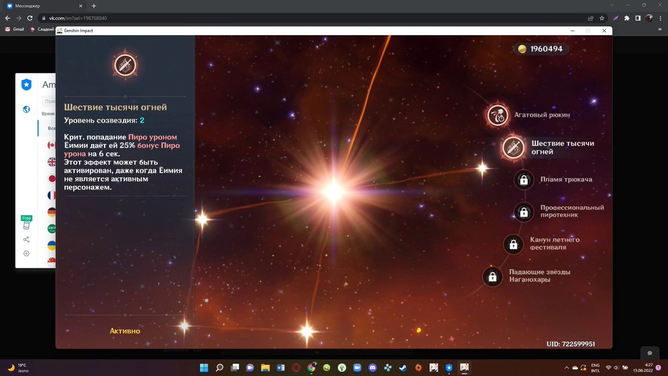Click the constellation title Шествие тысячи огней in the left panel
This screenshot has height=376, width=668.
[x=115, y=107]
